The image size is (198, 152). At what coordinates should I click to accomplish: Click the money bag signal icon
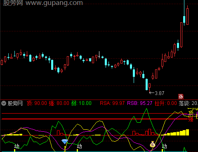click(153, 144)
